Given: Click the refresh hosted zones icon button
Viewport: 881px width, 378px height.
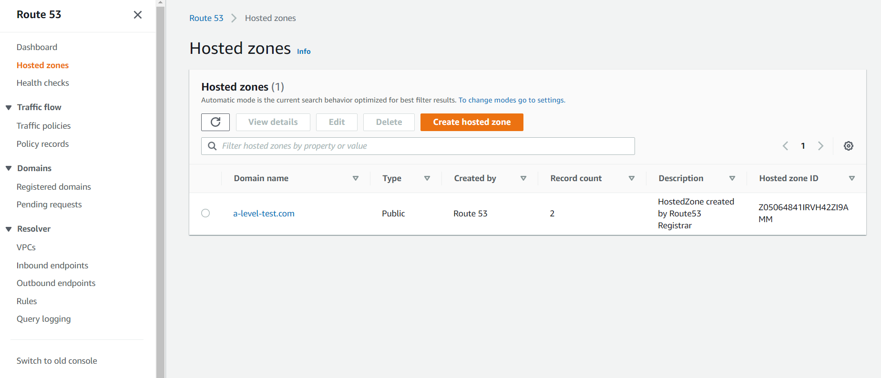Looking at the screenshot, I should (215, 122).
